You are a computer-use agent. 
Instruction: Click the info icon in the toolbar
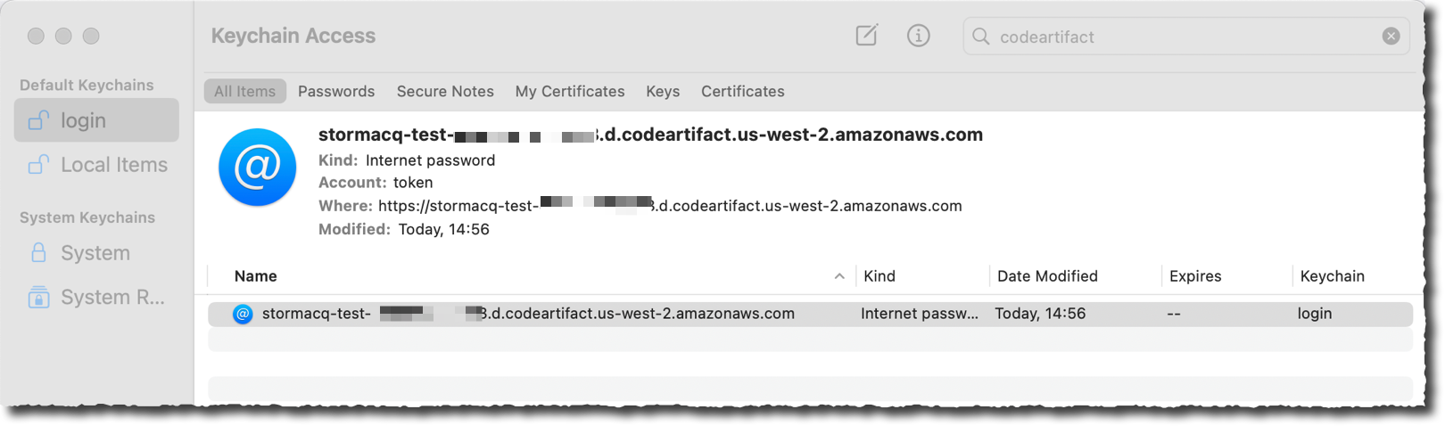click(x=918, y=36)
